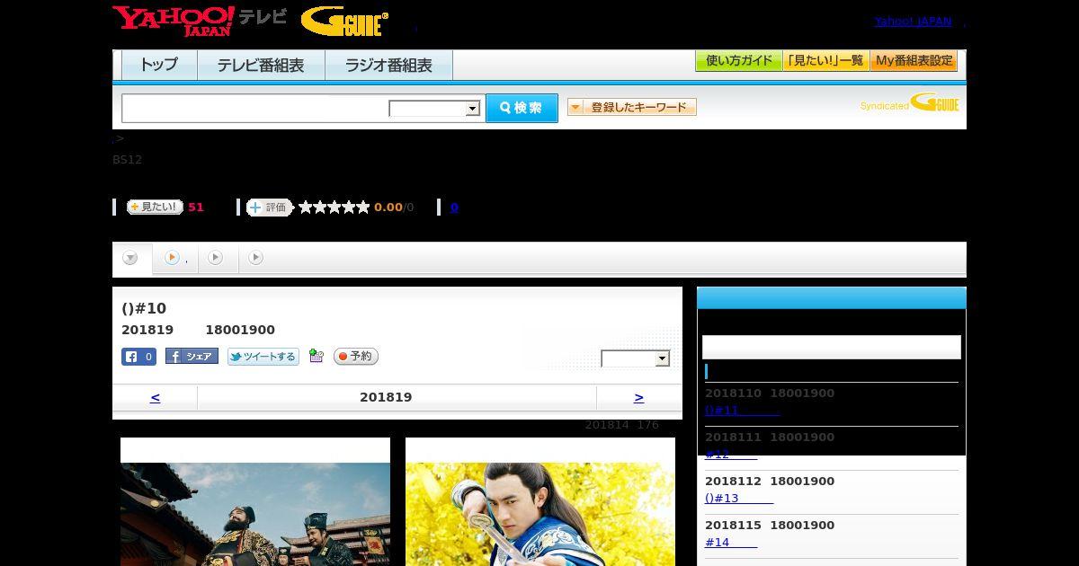Select the tab with orange play icon

pos(175,259)
